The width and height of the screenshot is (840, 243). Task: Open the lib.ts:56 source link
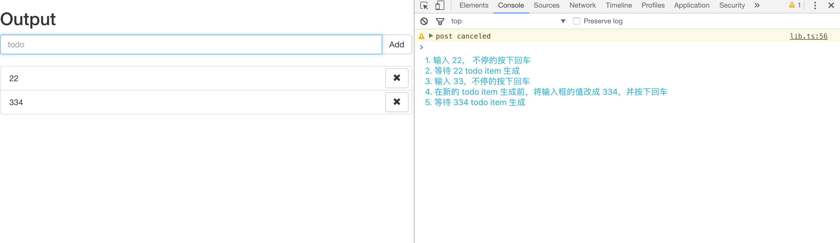point(808,36)
